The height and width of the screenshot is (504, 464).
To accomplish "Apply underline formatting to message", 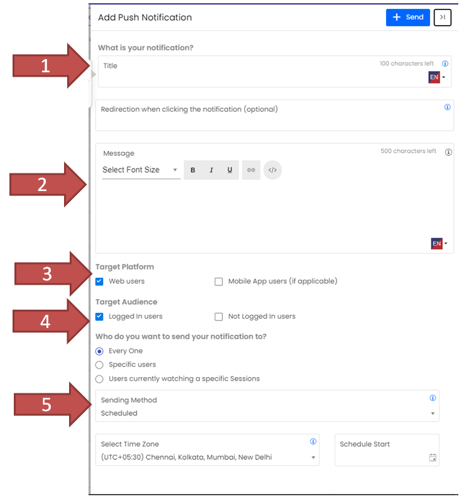I will coord(230,170).
